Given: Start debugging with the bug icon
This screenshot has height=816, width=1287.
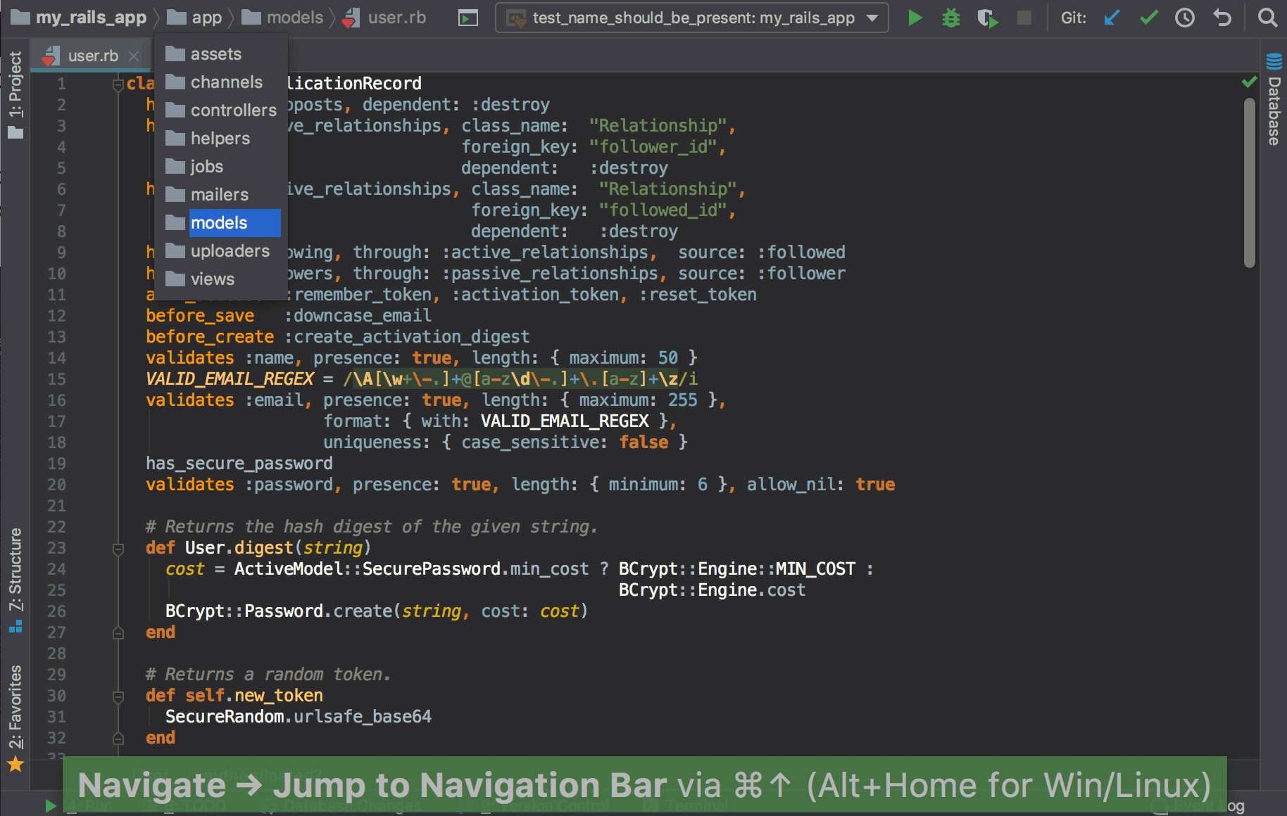Looking at the screenshot, I should 951,18.
